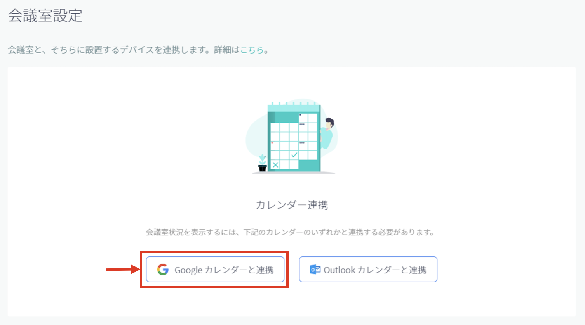Click the potted plant illustration
585x325 pixels.
click(263, 163)
